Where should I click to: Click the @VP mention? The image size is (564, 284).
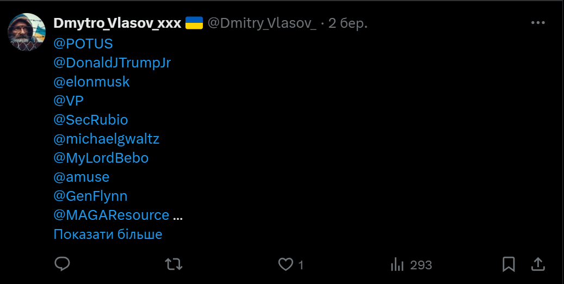[x=69, y=101]
